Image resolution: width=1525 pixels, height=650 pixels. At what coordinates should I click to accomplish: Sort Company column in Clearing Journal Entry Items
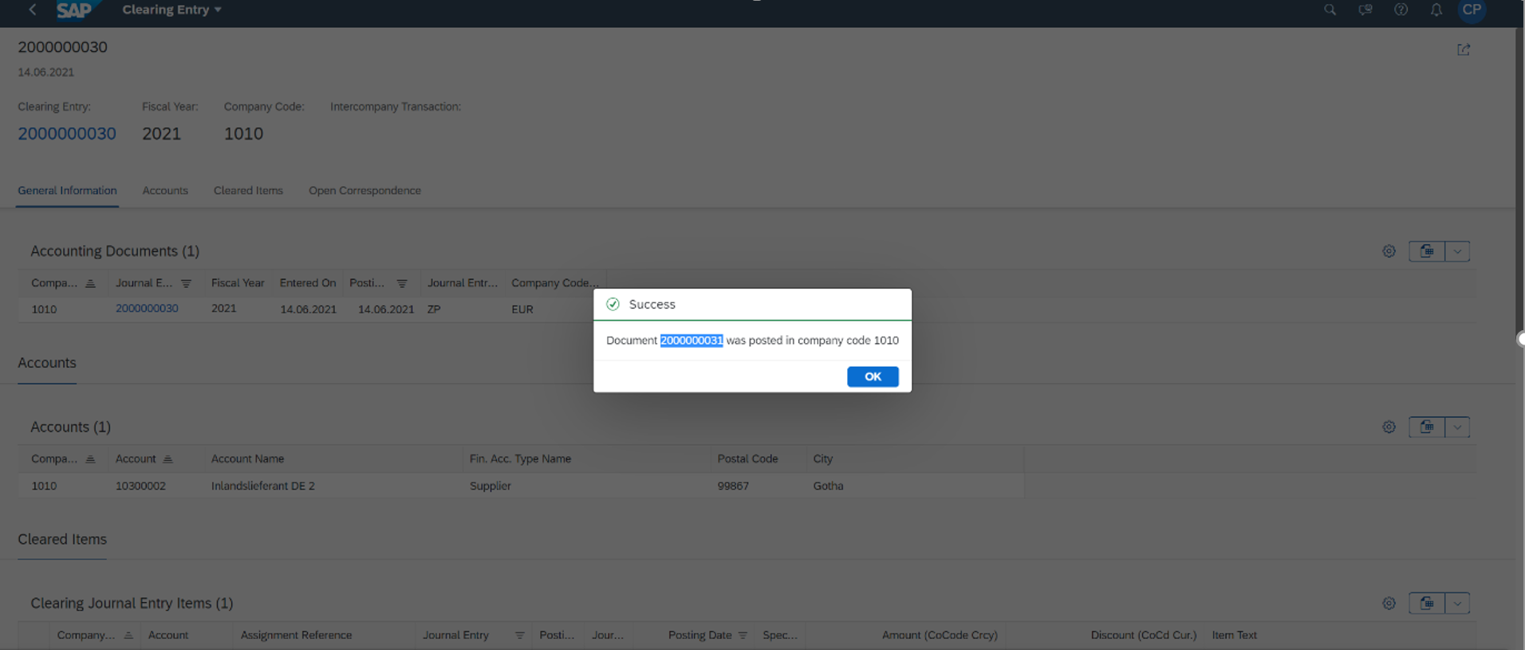[x=128, y=636]
